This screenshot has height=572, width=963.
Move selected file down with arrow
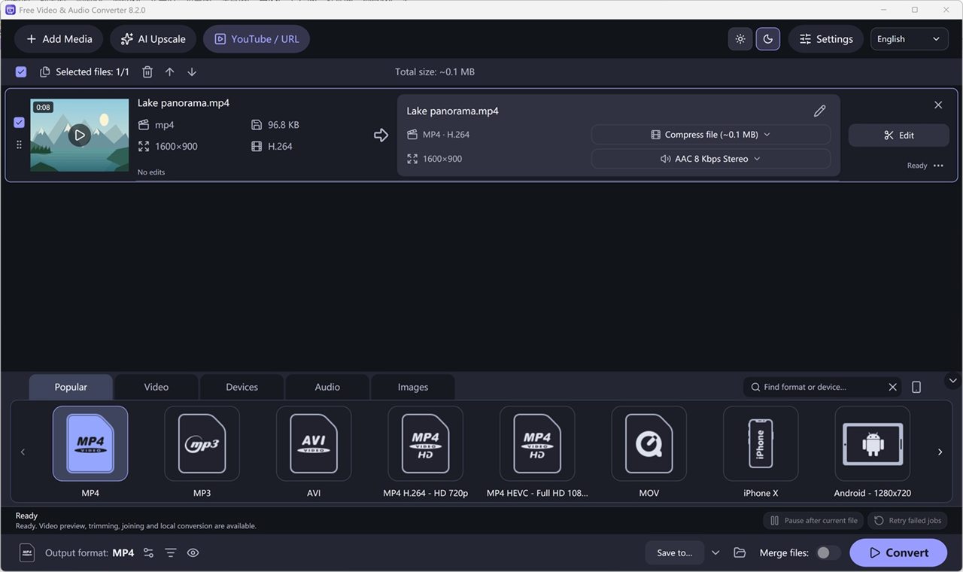point(192,71)
